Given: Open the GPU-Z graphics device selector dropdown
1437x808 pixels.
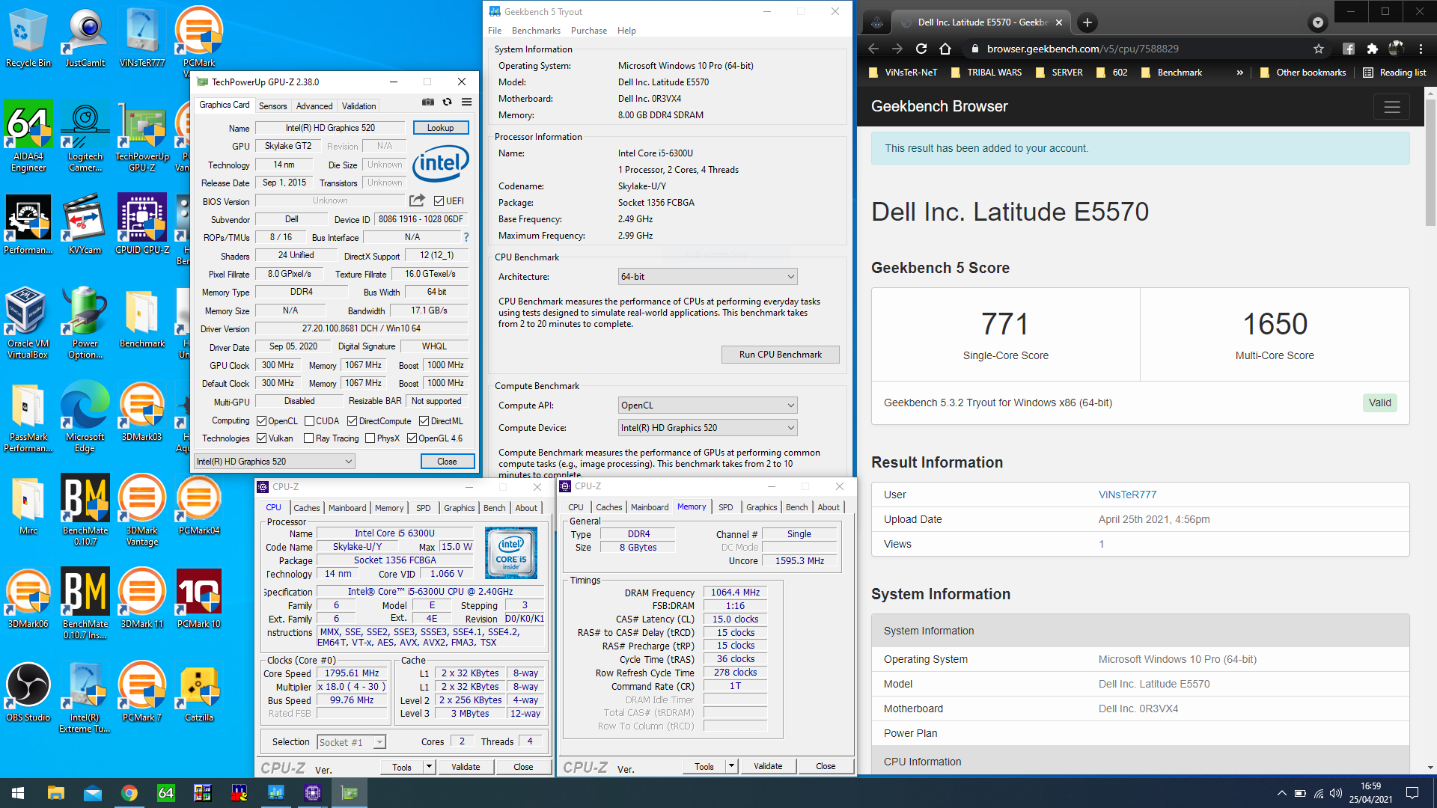Looking at the screenshot, I should point(274,462).
